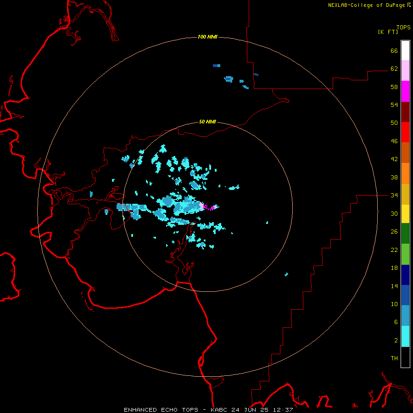This screenshot has height=413, width=413.
Task: Click the white swatch atop the tops legend
Action: [x=405, y=50]
